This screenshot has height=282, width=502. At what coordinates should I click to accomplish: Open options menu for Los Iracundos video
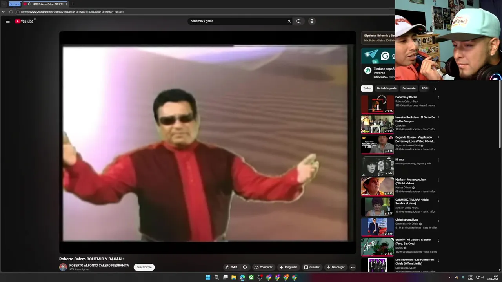[438, 260]
